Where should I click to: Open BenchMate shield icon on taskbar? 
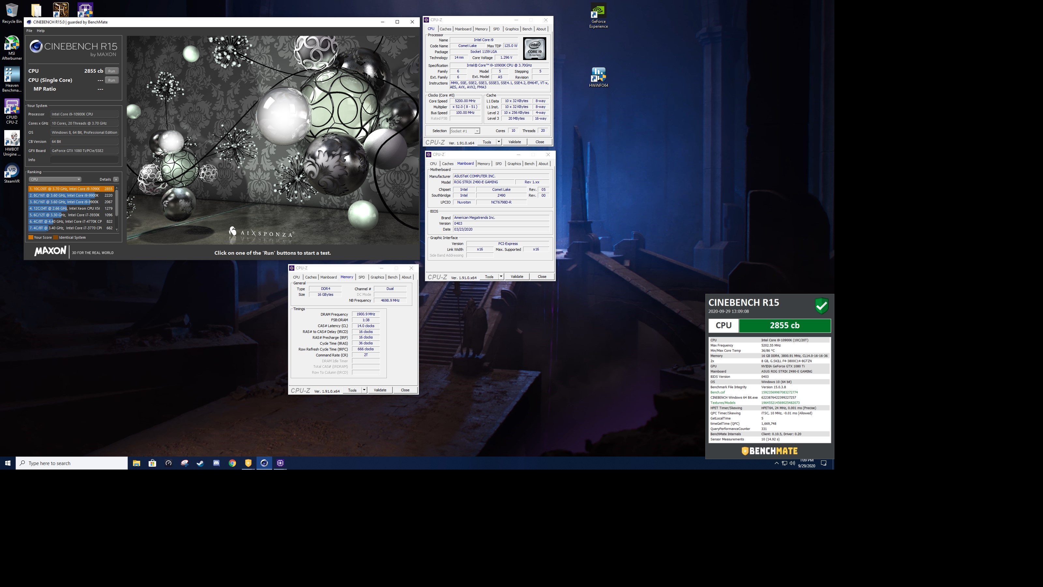[248, 463]
